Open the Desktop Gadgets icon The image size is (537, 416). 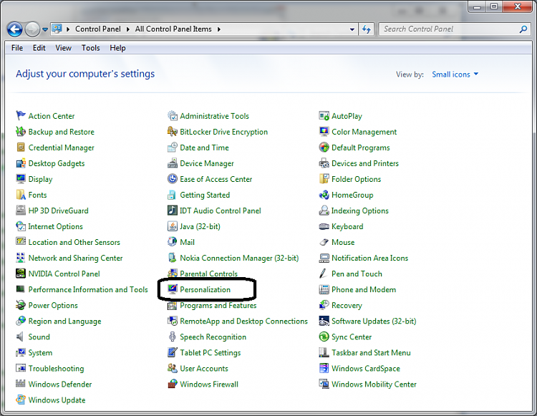click(x=21, y=163)
